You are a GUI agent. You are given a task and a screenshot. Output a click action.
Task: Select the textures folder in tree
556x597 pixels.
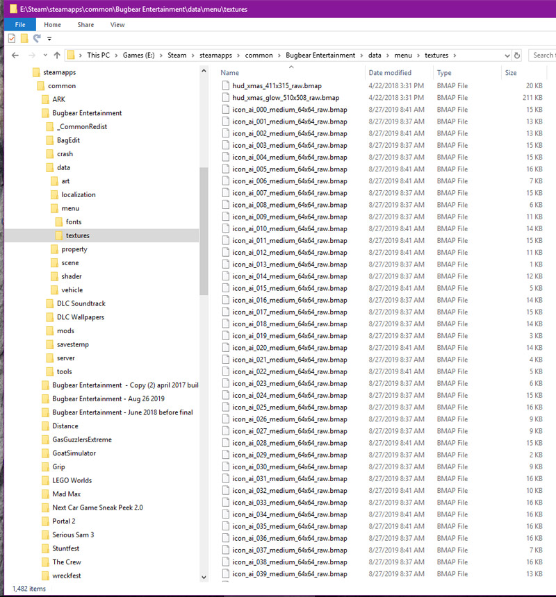point(78,236)
